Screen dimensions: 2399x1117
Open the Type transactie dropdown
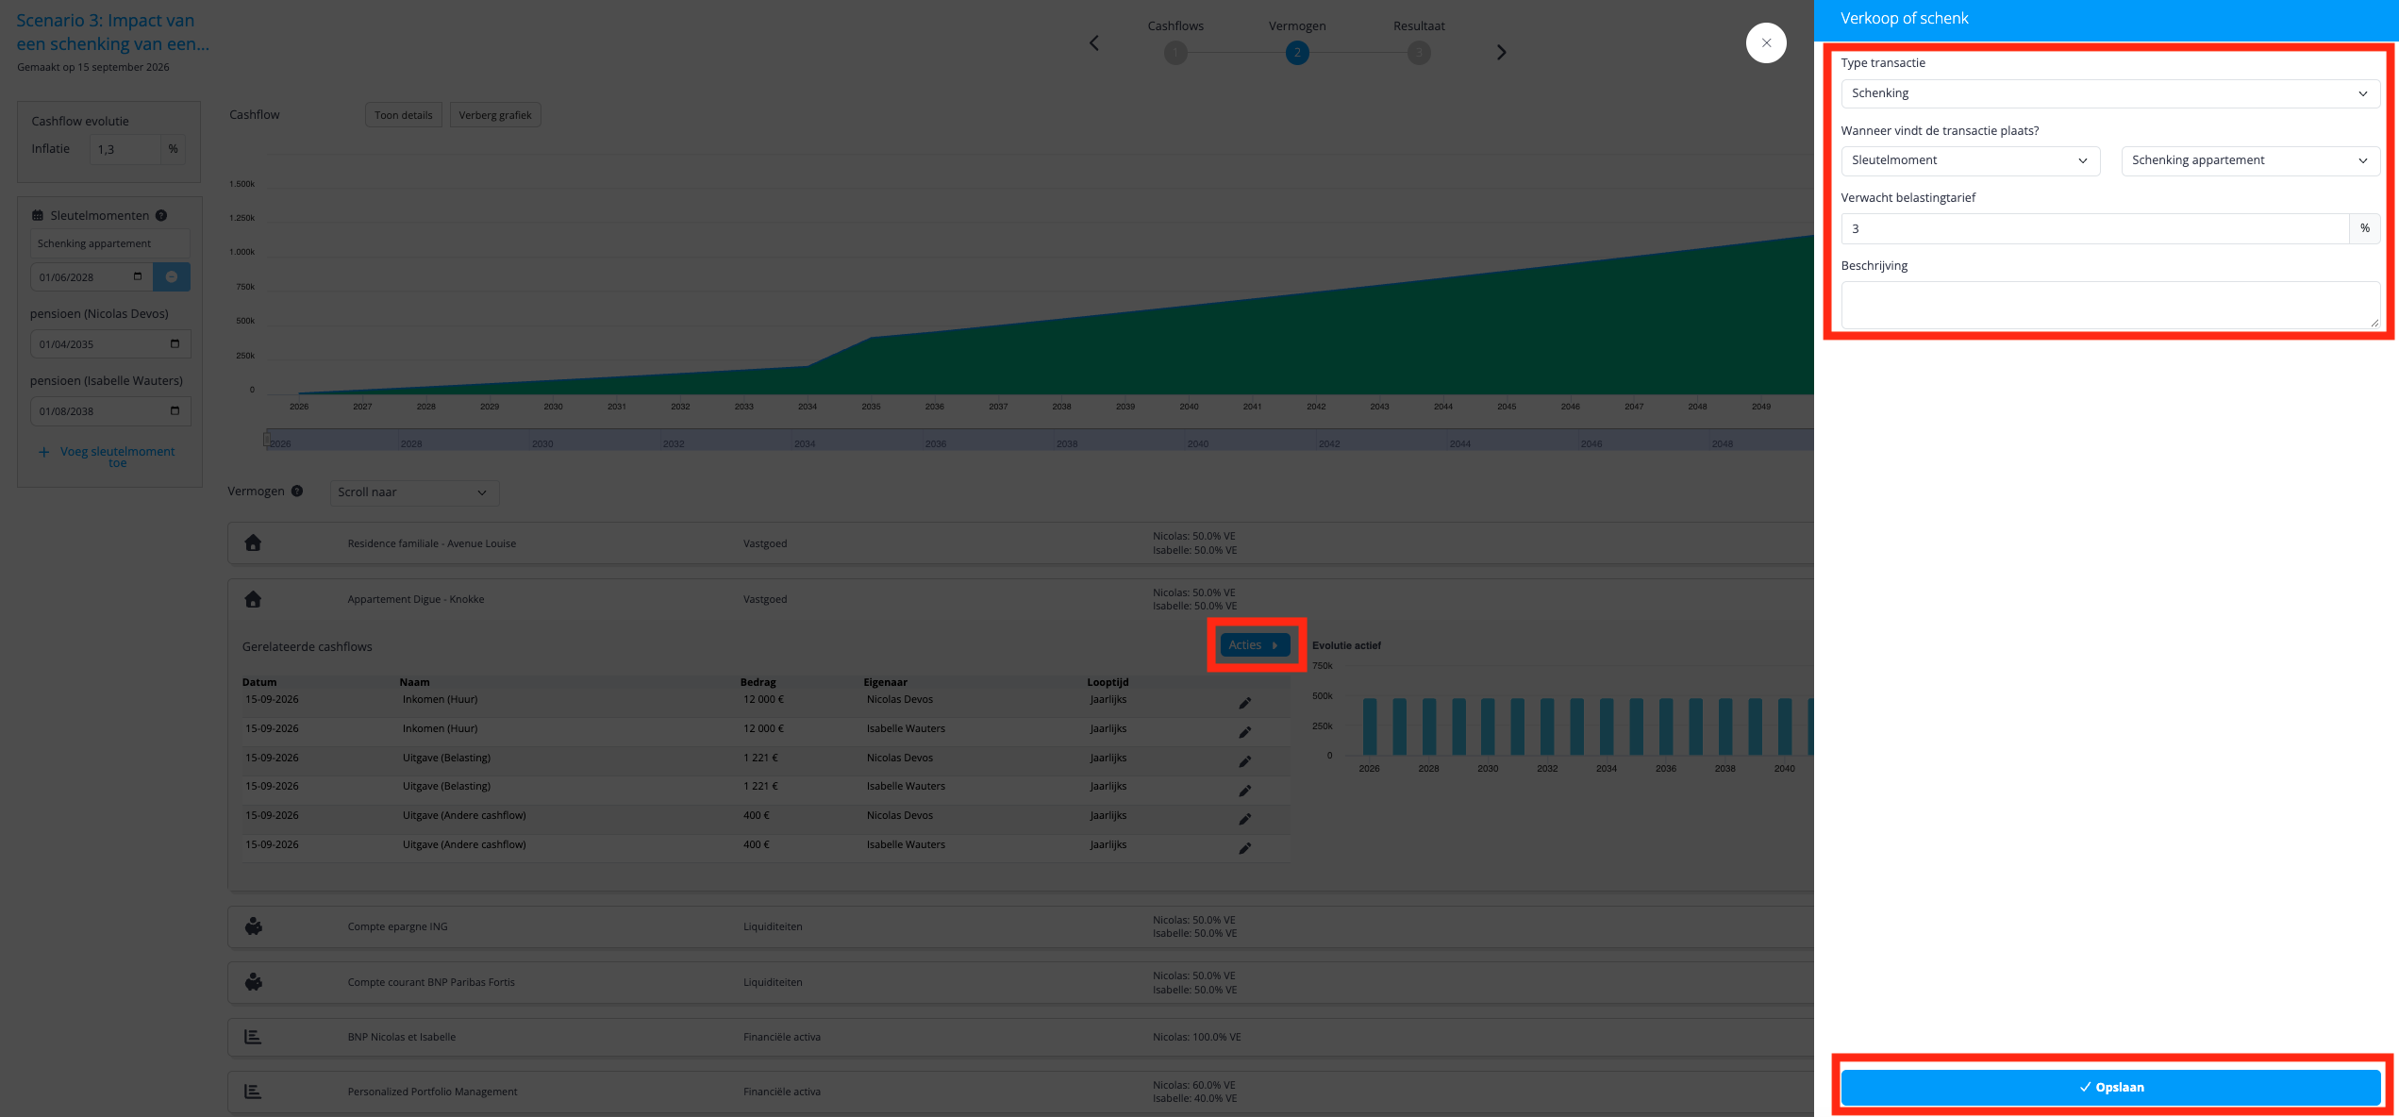[x=2110, y=93]
